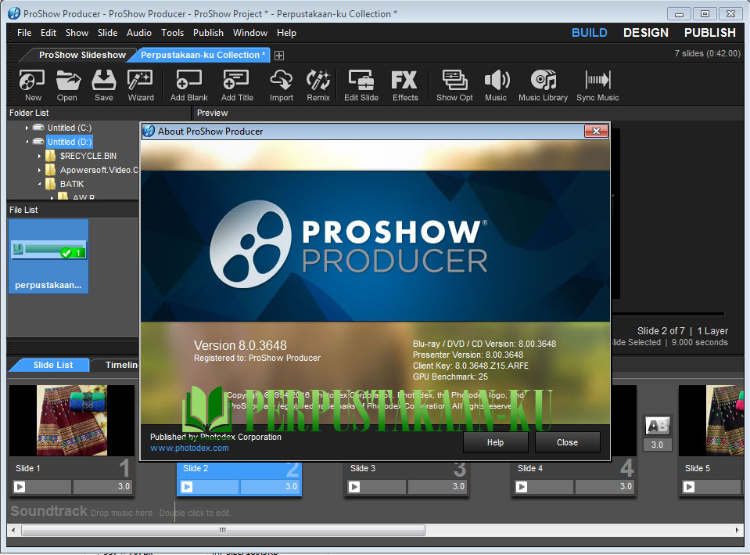This screenshot has width=750, height=555.
Task: Select Perpustakaan-ku Collection tab
Action: click(x=203, y=55)
